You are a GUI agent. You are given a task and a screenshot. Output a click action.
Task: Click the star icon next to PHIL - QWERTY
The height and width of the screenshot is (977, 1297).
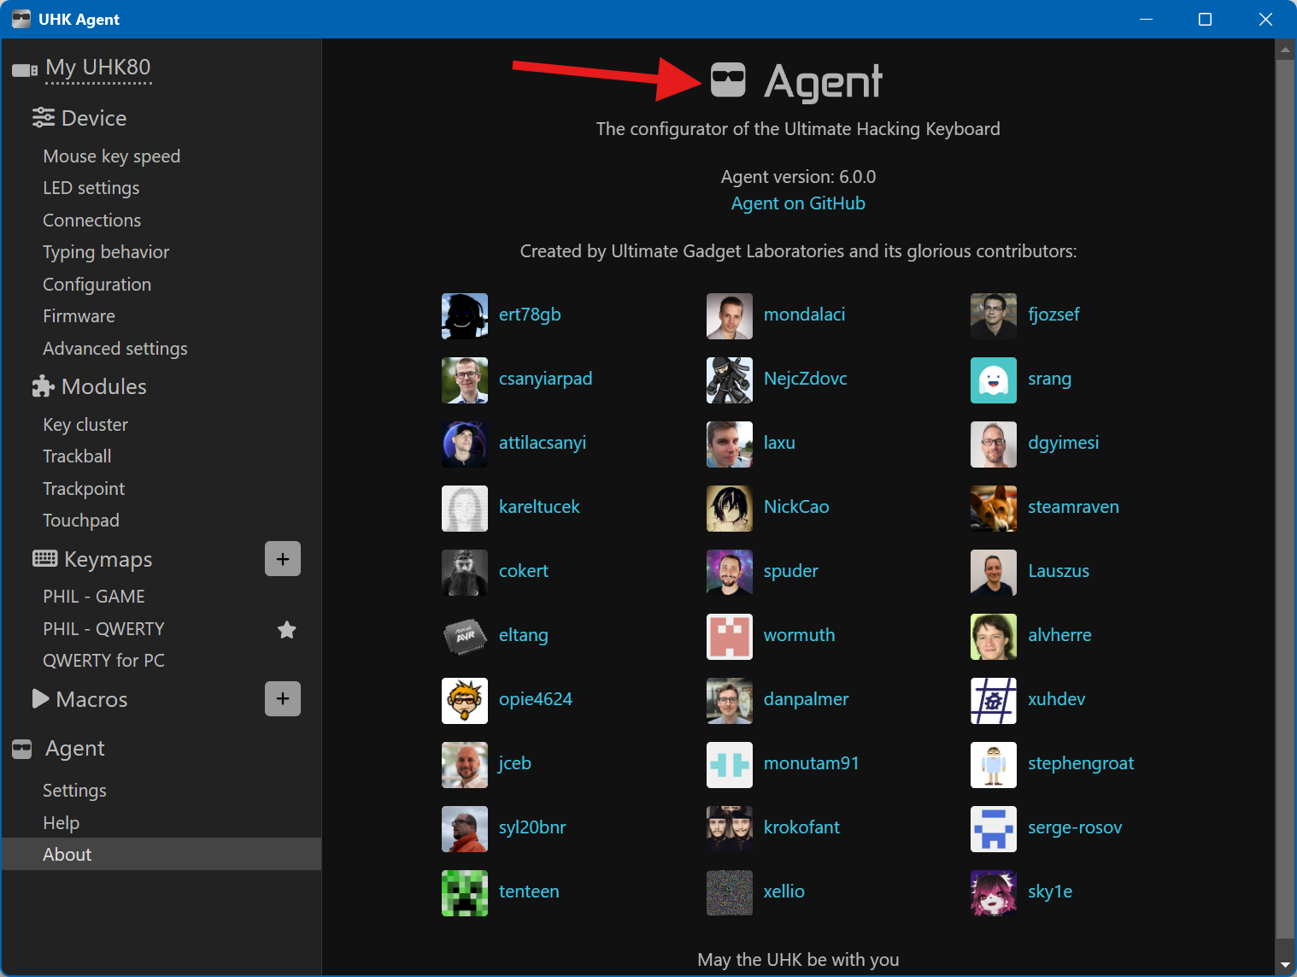coord(287,630)
